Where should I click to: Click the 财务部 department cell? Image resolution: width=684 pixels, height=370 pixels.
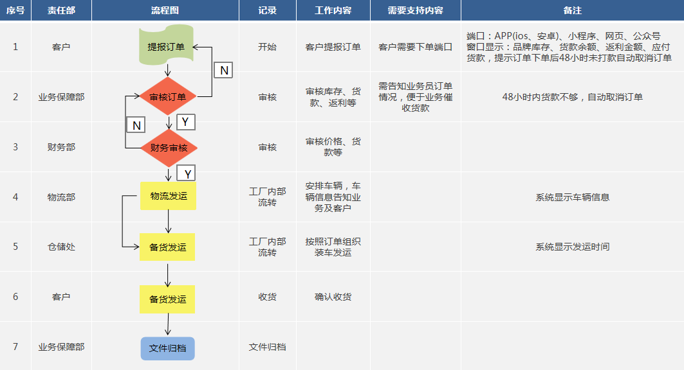click(x=61, y=147)
